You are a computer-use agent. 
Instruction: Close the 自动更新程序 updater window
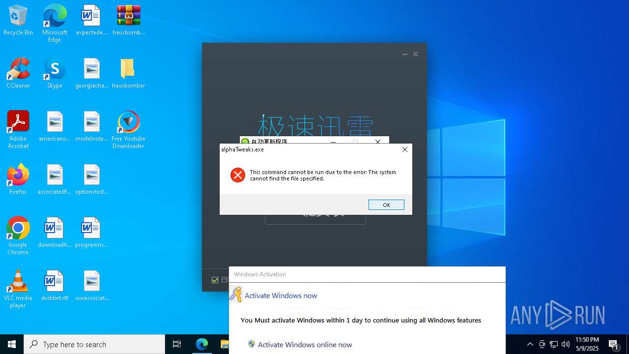378,141
